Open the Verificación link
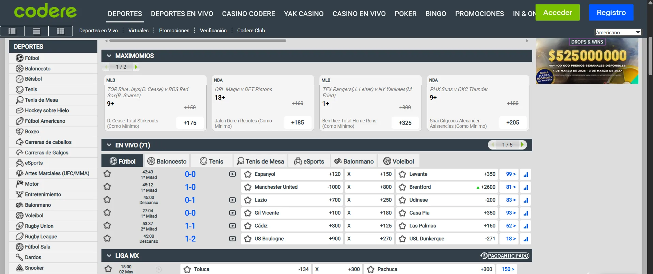This screenshot has width=653, height=274. point(213,31)
